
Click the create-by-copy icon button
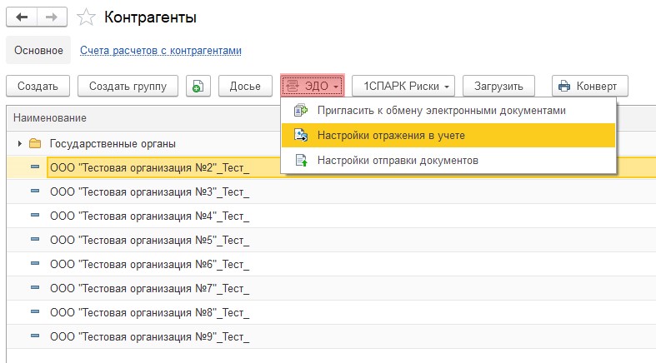pos(198,86)
